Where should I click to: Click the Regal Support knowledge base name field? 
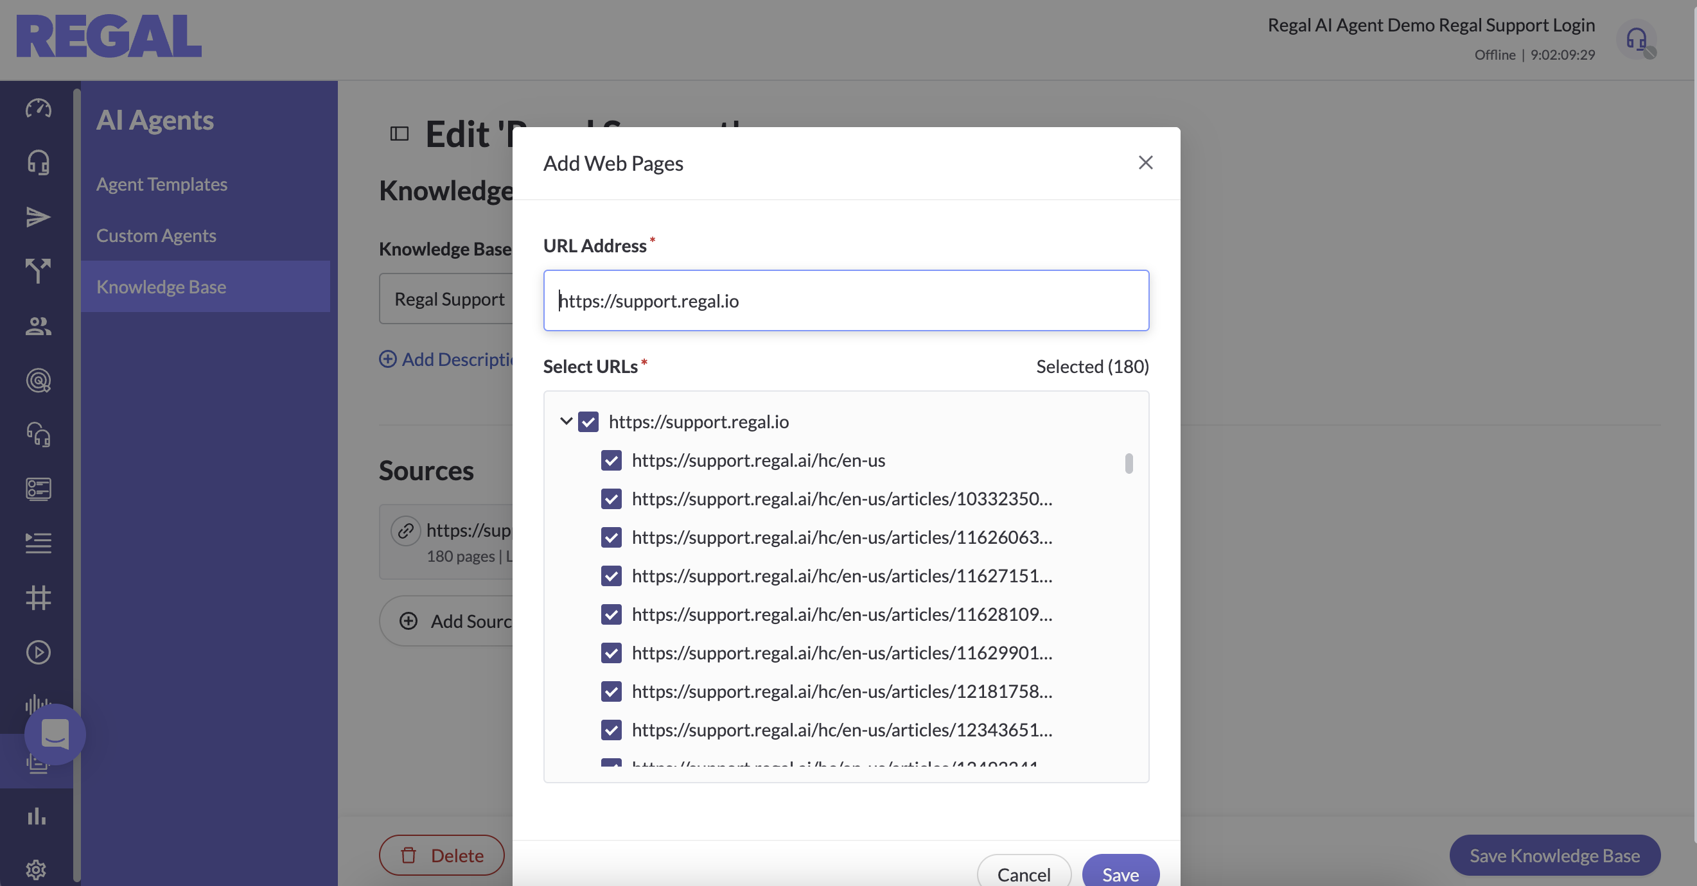click(446, 299)
